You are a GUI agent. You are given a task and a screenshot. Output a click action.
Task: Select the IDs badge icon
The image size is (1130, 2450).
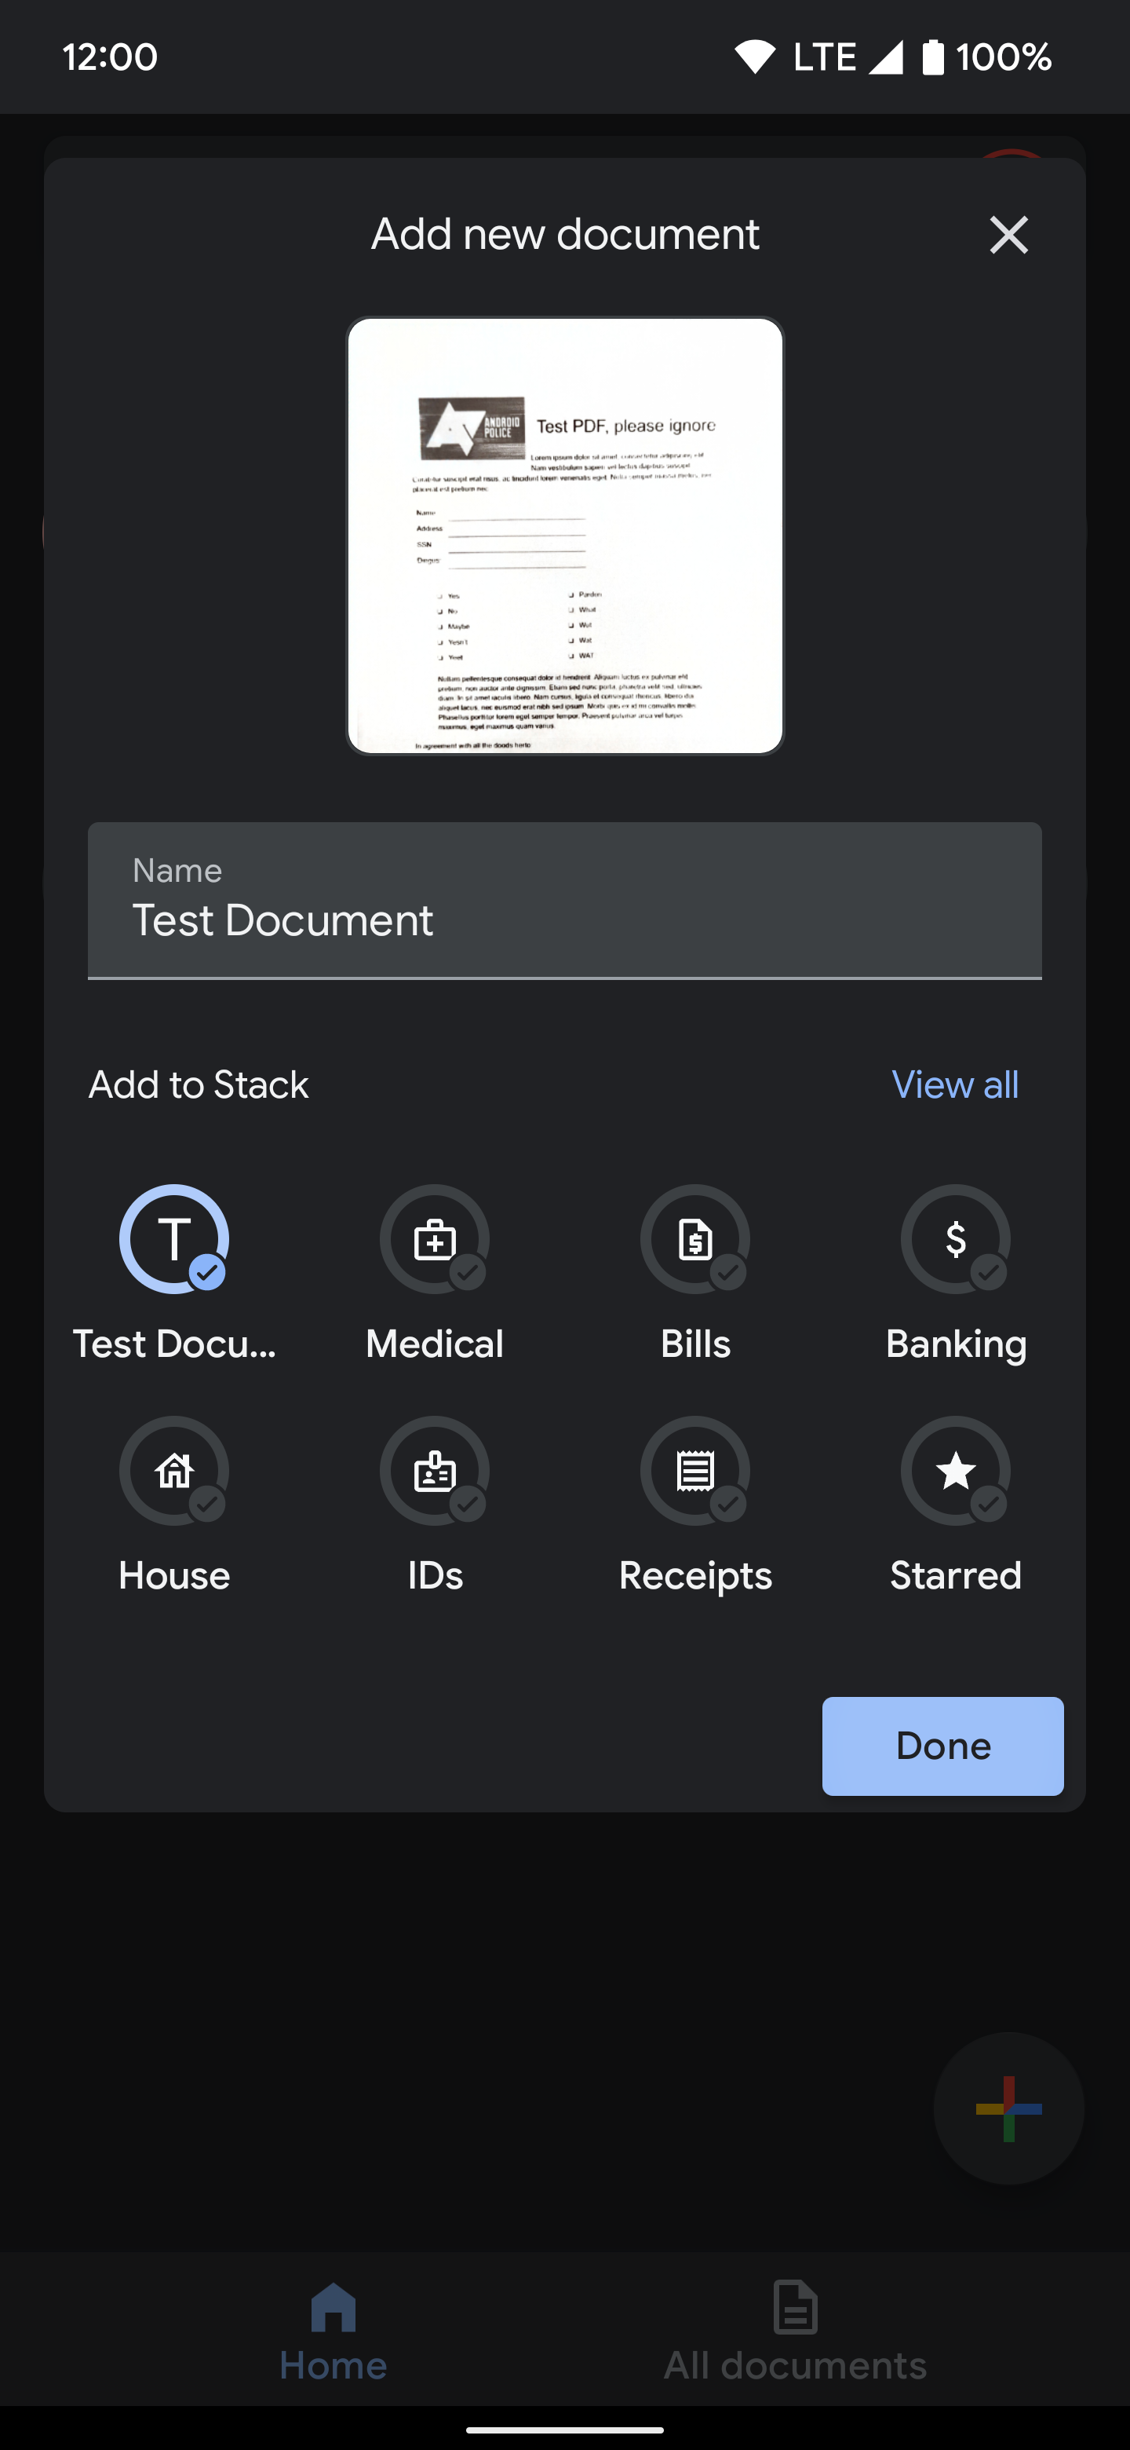tap(434, 1472)
